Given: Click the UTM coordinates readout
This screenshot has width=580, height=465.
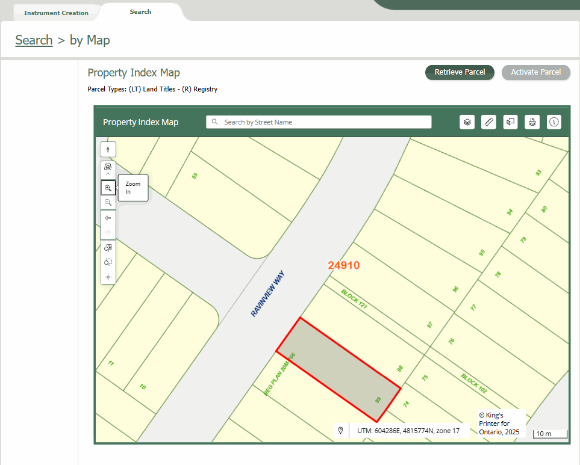Looking at the screenshot, I should click(408, 431).
